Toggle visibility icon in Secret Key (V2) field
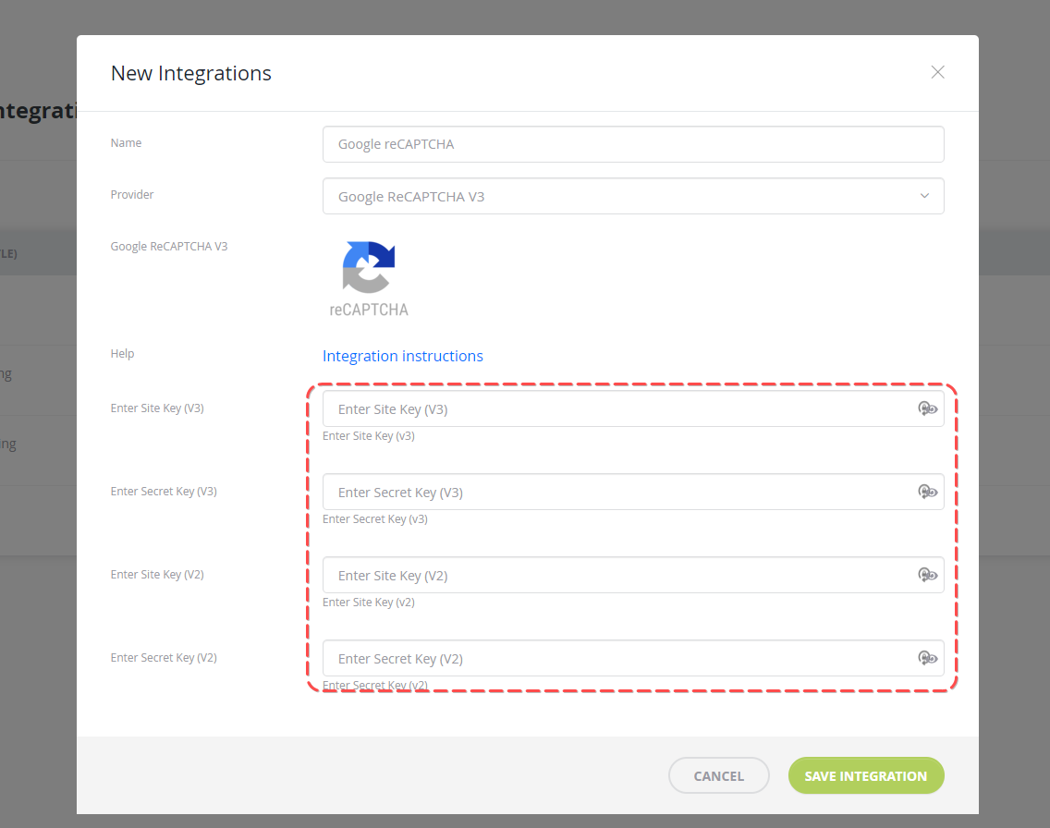 click(x=927, y=658)
